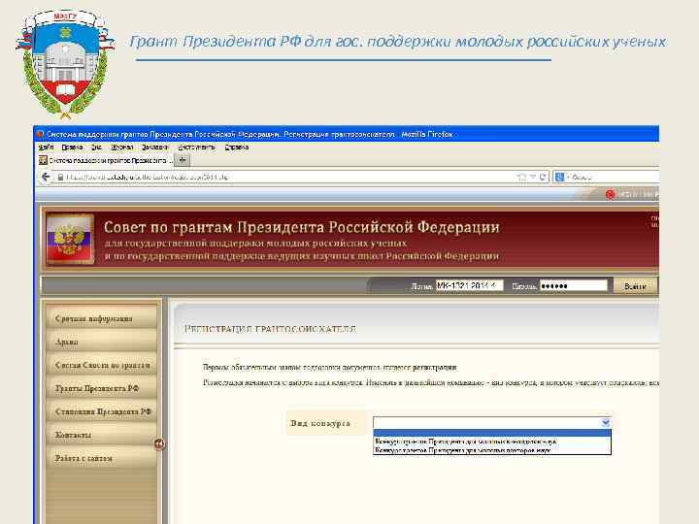
Task: Click the reload page icon in address bar
Action: (543, 177)
